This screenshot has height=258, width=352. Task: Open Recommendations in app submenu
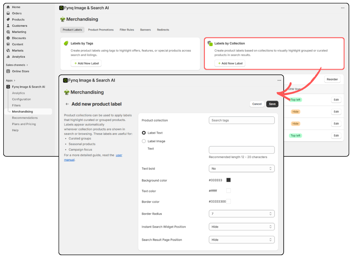[x=25, y=118]
